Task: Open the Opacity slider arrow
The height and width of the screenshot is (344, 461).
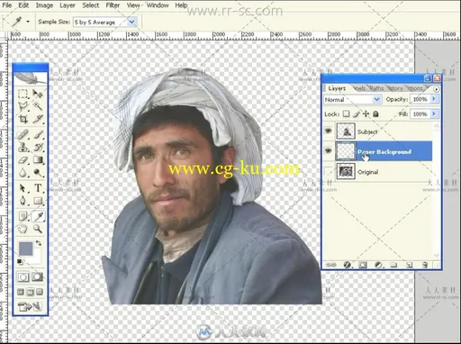Action: point(434,99)
